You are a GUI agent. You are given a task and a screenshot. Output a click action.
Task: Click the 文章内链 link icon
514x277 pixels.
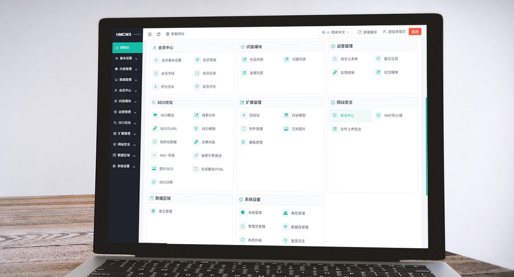(196, 142)
